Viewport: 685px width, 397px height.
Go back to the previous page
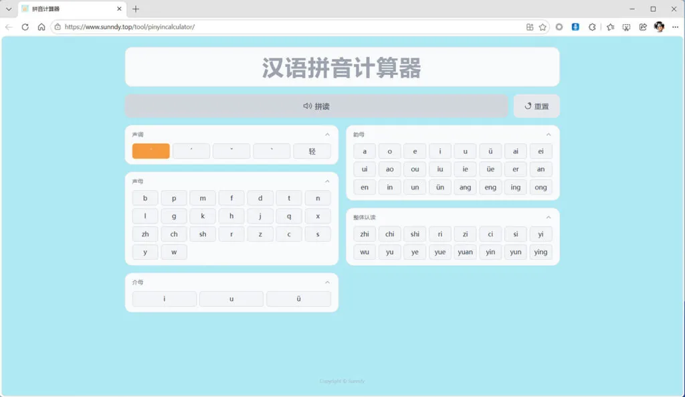9,27
